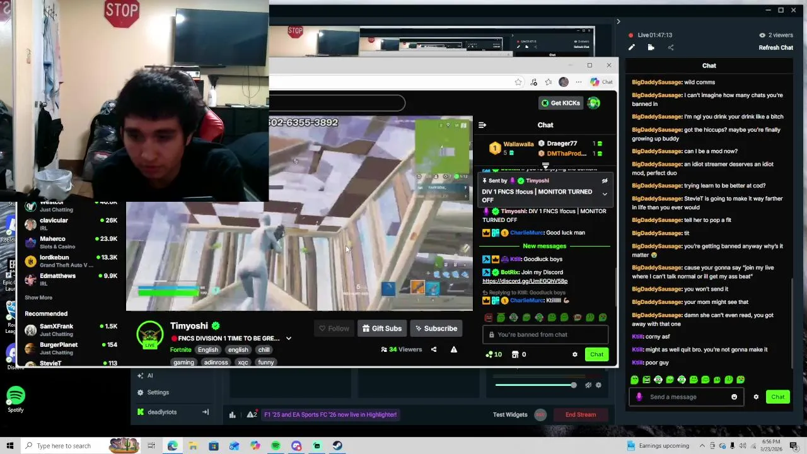Click the Subscribe button
This screenshot has width=807, height=454.
coord(435,328)
